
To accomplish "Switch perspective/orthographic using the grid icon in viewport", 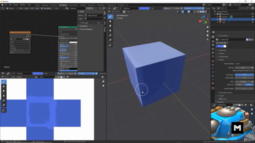I will coord(207,39).
